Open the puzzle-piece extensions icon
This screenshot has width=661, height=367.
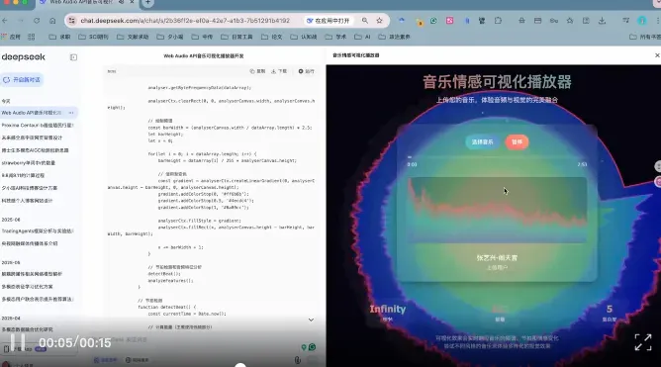pyautogui.click(x=498, y=21)
